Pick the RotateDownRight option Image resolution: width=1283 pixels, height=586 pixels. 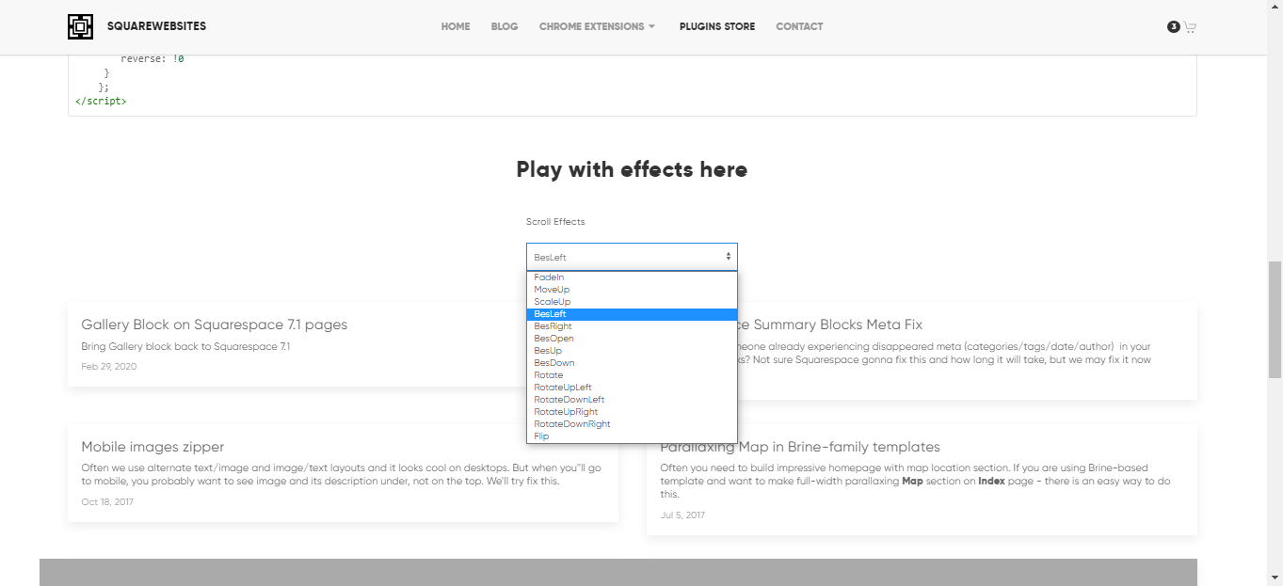pyautogui.click(x=632, y=424)
